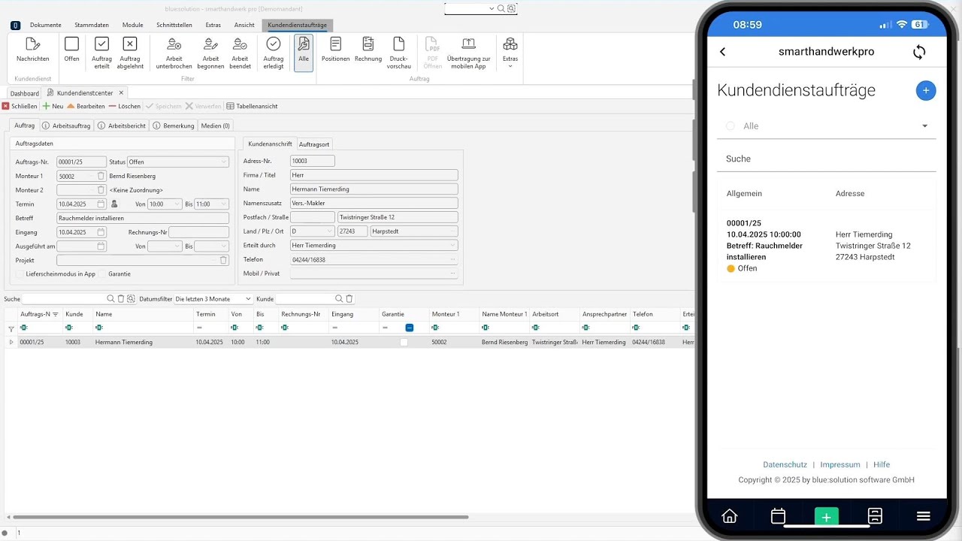Start Übertragung zur mobilen App
Viewport: 962px width, 541px height.
pos(468,53)
